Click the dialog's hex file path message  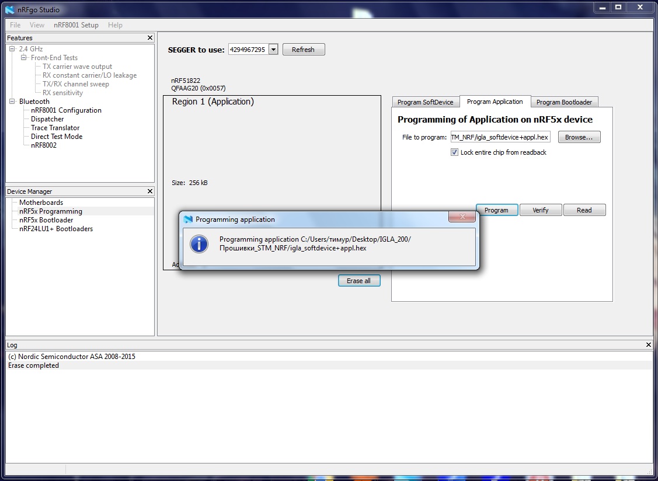[315, 244]
